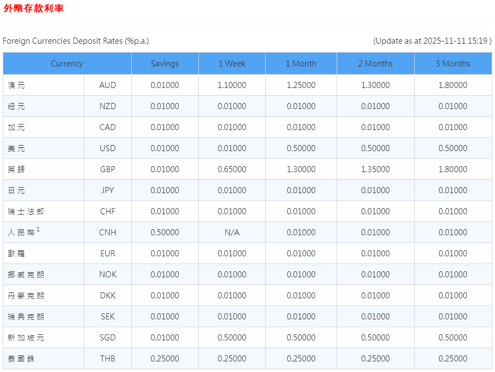
Task: Click the GBP 2 Months rate 1.35000
Action: [x=375, y=169]
